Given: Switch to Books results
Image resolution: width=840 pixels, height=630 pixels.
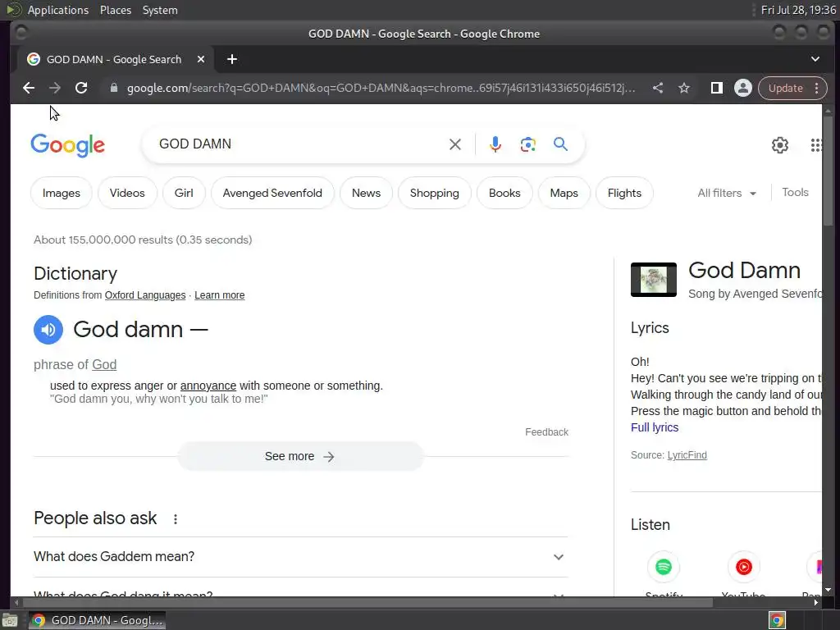Looking at the screenshot, I should pyautogui.click(x=504, y=193).
